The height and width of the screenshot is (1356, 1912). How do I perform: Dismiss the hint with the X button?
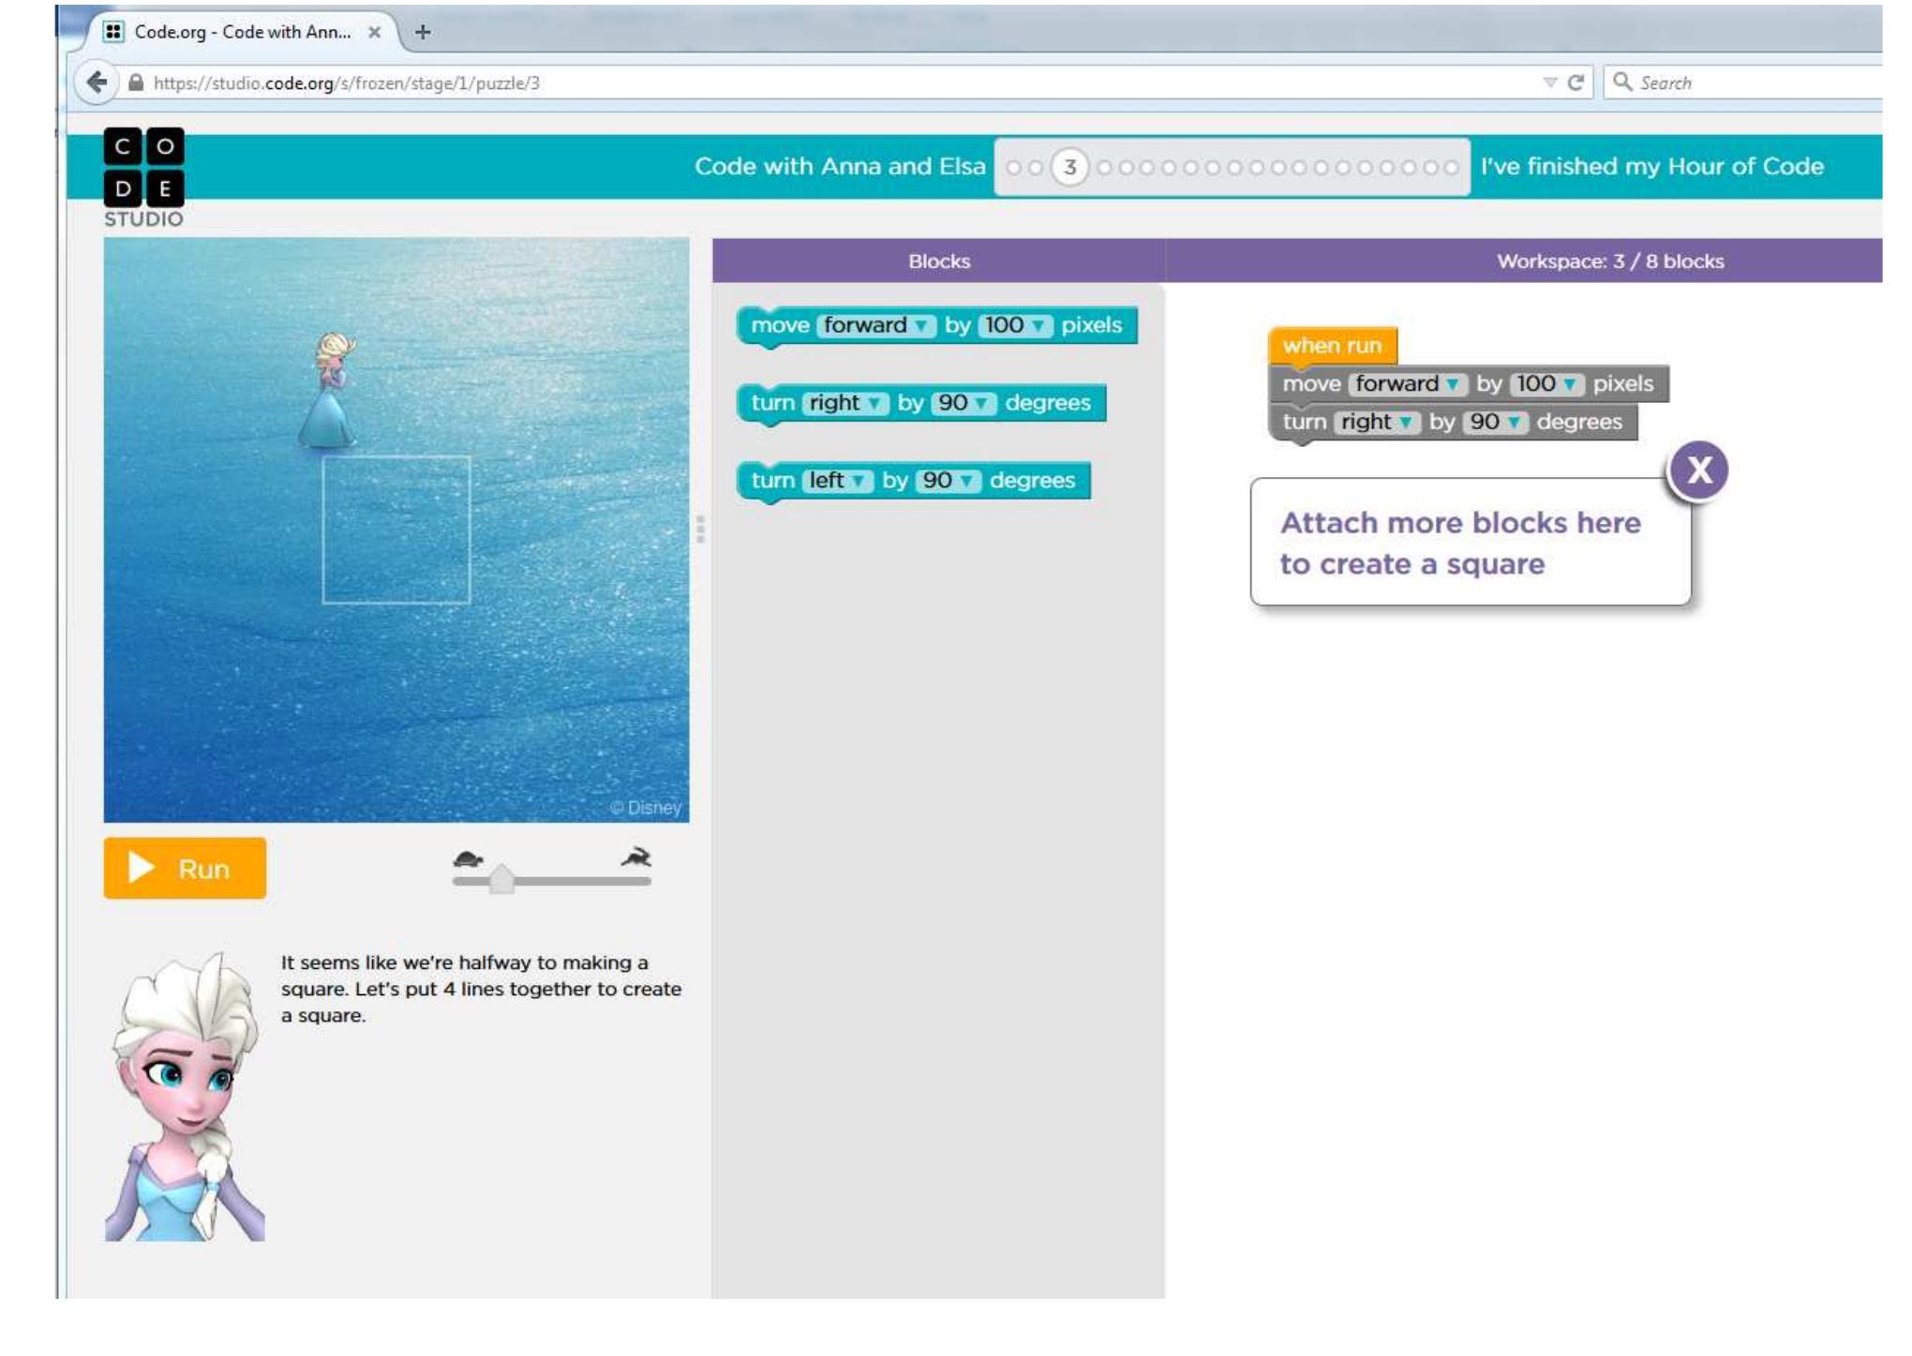pyautogui.click(x=1698, y=469)
